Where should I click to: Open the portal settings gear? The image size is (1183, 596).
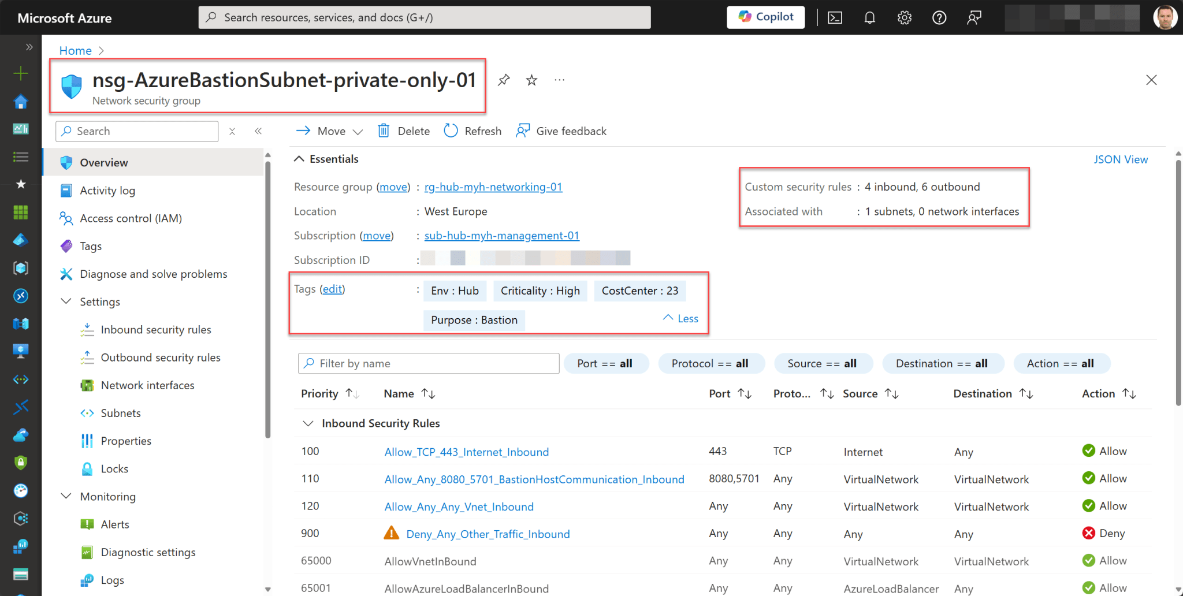coord(904,17)
